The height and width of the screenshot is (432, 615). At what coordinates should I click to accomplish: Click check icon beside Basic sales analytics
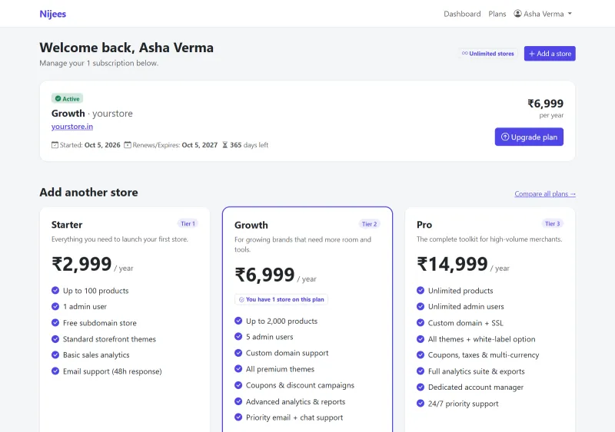pos(55,355)
